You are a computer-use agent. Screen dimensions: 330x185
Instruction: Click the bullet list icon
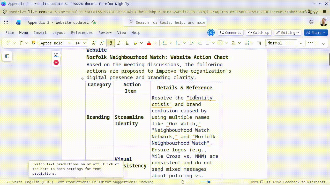(x=165, y=43)
